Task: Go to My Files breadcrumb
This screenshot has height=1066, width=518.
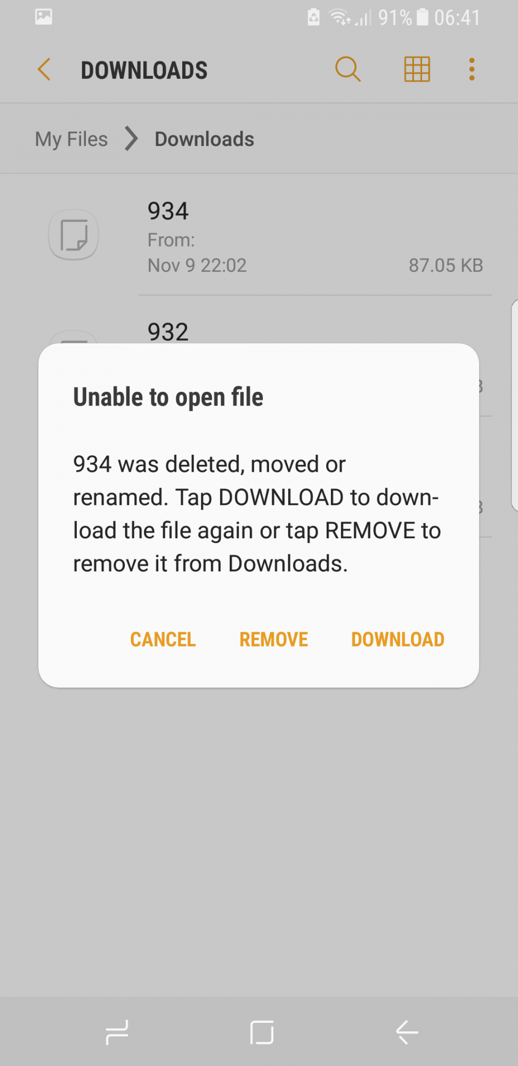Action: coord(71,139)
